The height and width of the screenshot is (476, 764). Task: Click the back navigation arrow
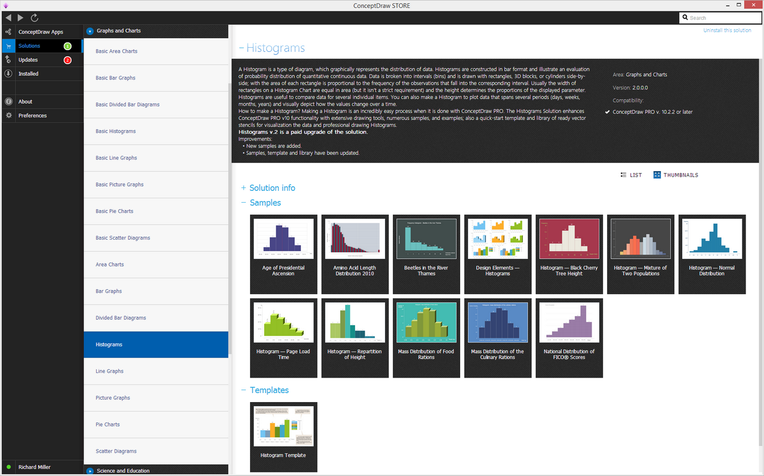pos(8,18)
